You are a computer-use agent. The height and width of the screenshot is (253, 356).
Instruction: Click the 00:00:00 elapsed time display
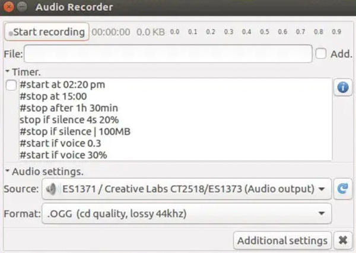coord(111,31)
